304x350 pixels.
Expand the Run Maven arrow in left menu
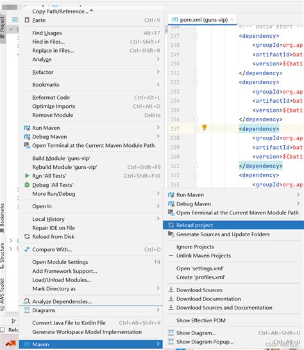(158, 127)
